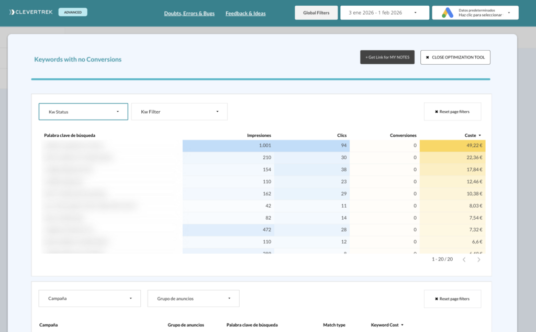Click Get Link for MY NOTES

pyautogui.click(x=387, y=57)
